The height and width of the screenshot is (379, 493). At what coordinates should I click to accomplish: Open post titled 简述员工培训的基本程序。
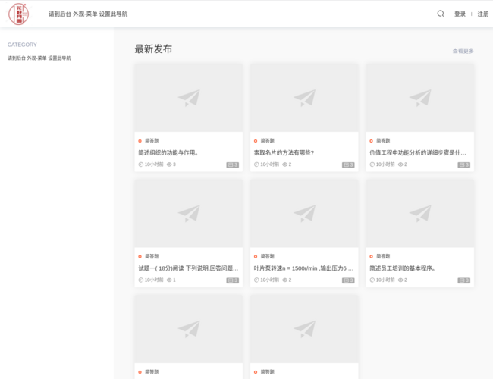402,268
